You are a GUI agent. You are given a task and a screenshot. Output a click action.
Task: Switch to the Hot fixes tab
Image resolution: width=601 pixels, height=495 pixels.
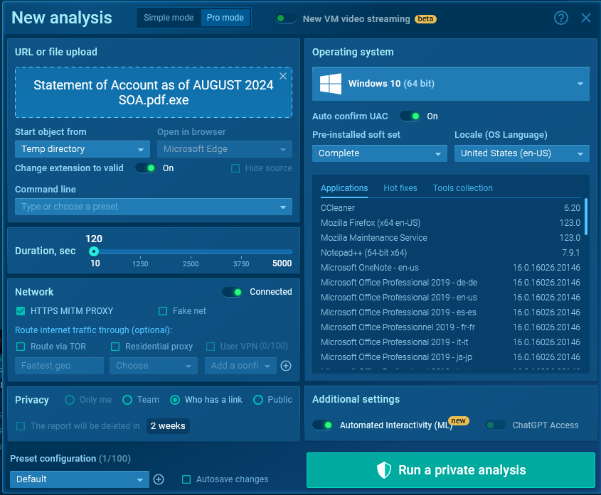[400, 188]
